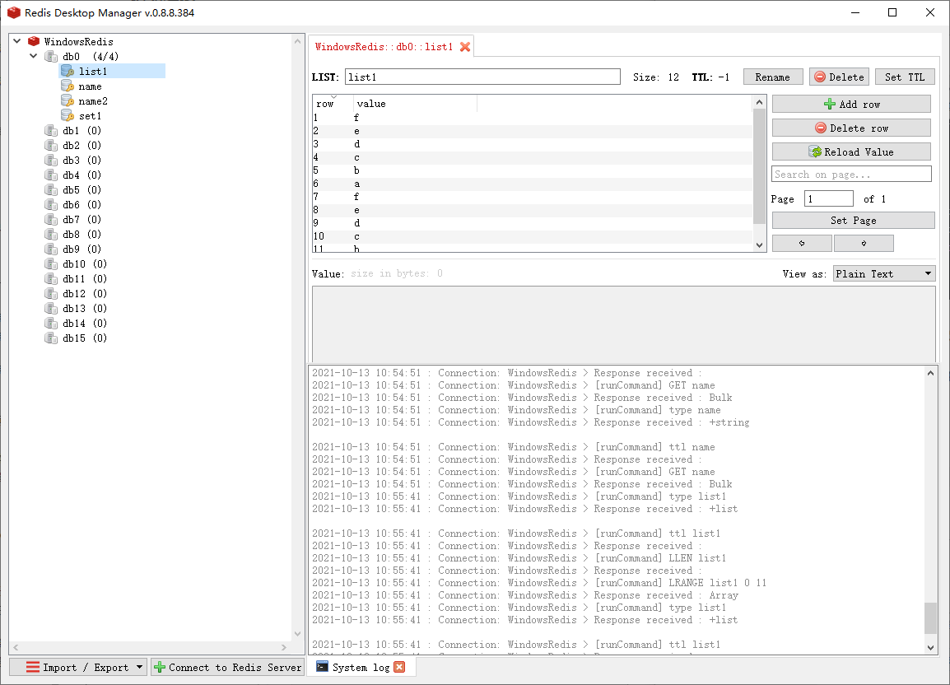Click the name2 key icon

(x=68, y=101)
